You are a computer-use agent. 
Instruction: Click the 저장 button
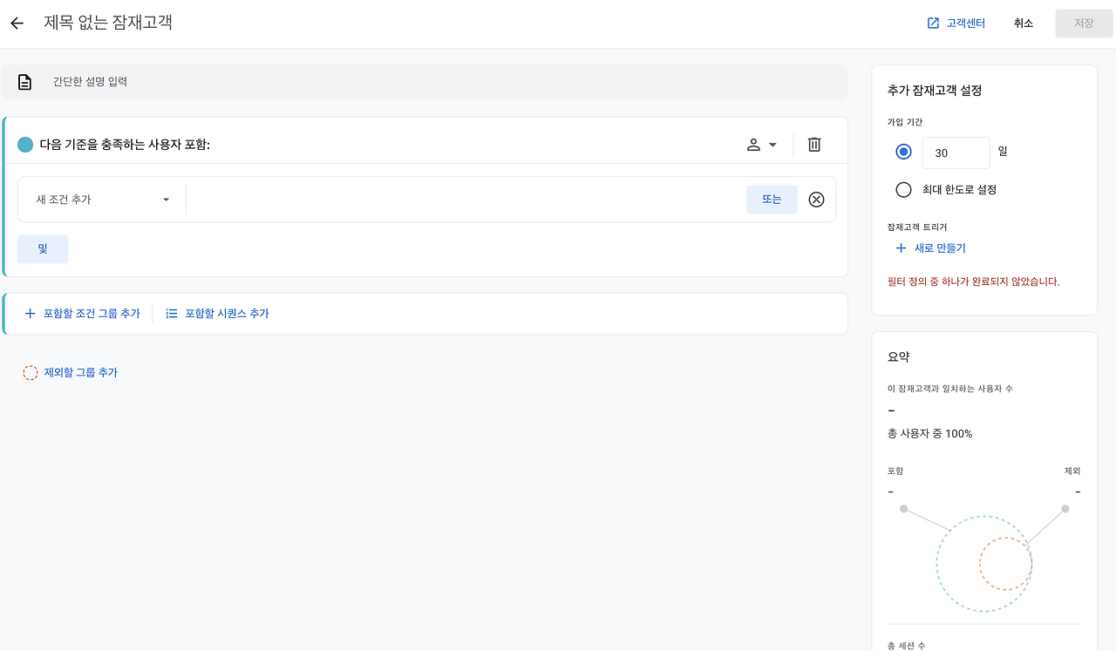click(1083, 24)
